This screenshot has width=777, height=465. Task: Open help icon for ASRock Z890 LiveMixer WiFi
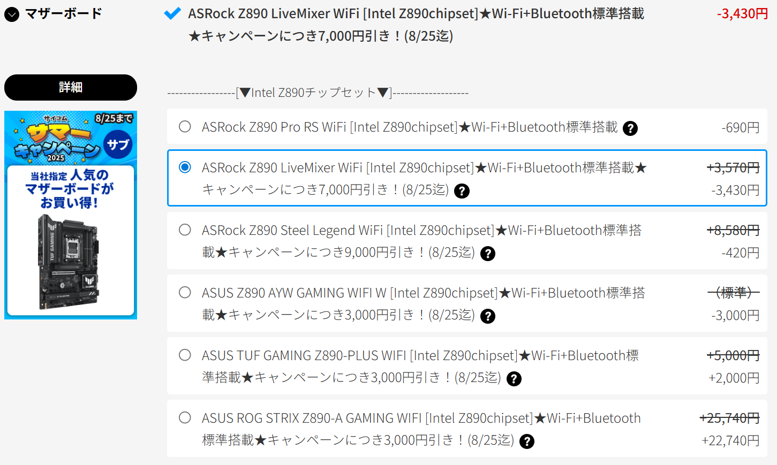(x=462, y=191)
